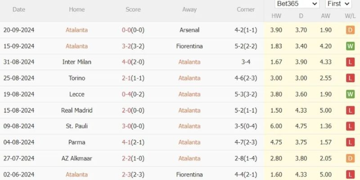Open the Bet365 bookmaker dropdown
Screen dimensions: 360x180
click(297, 4)
